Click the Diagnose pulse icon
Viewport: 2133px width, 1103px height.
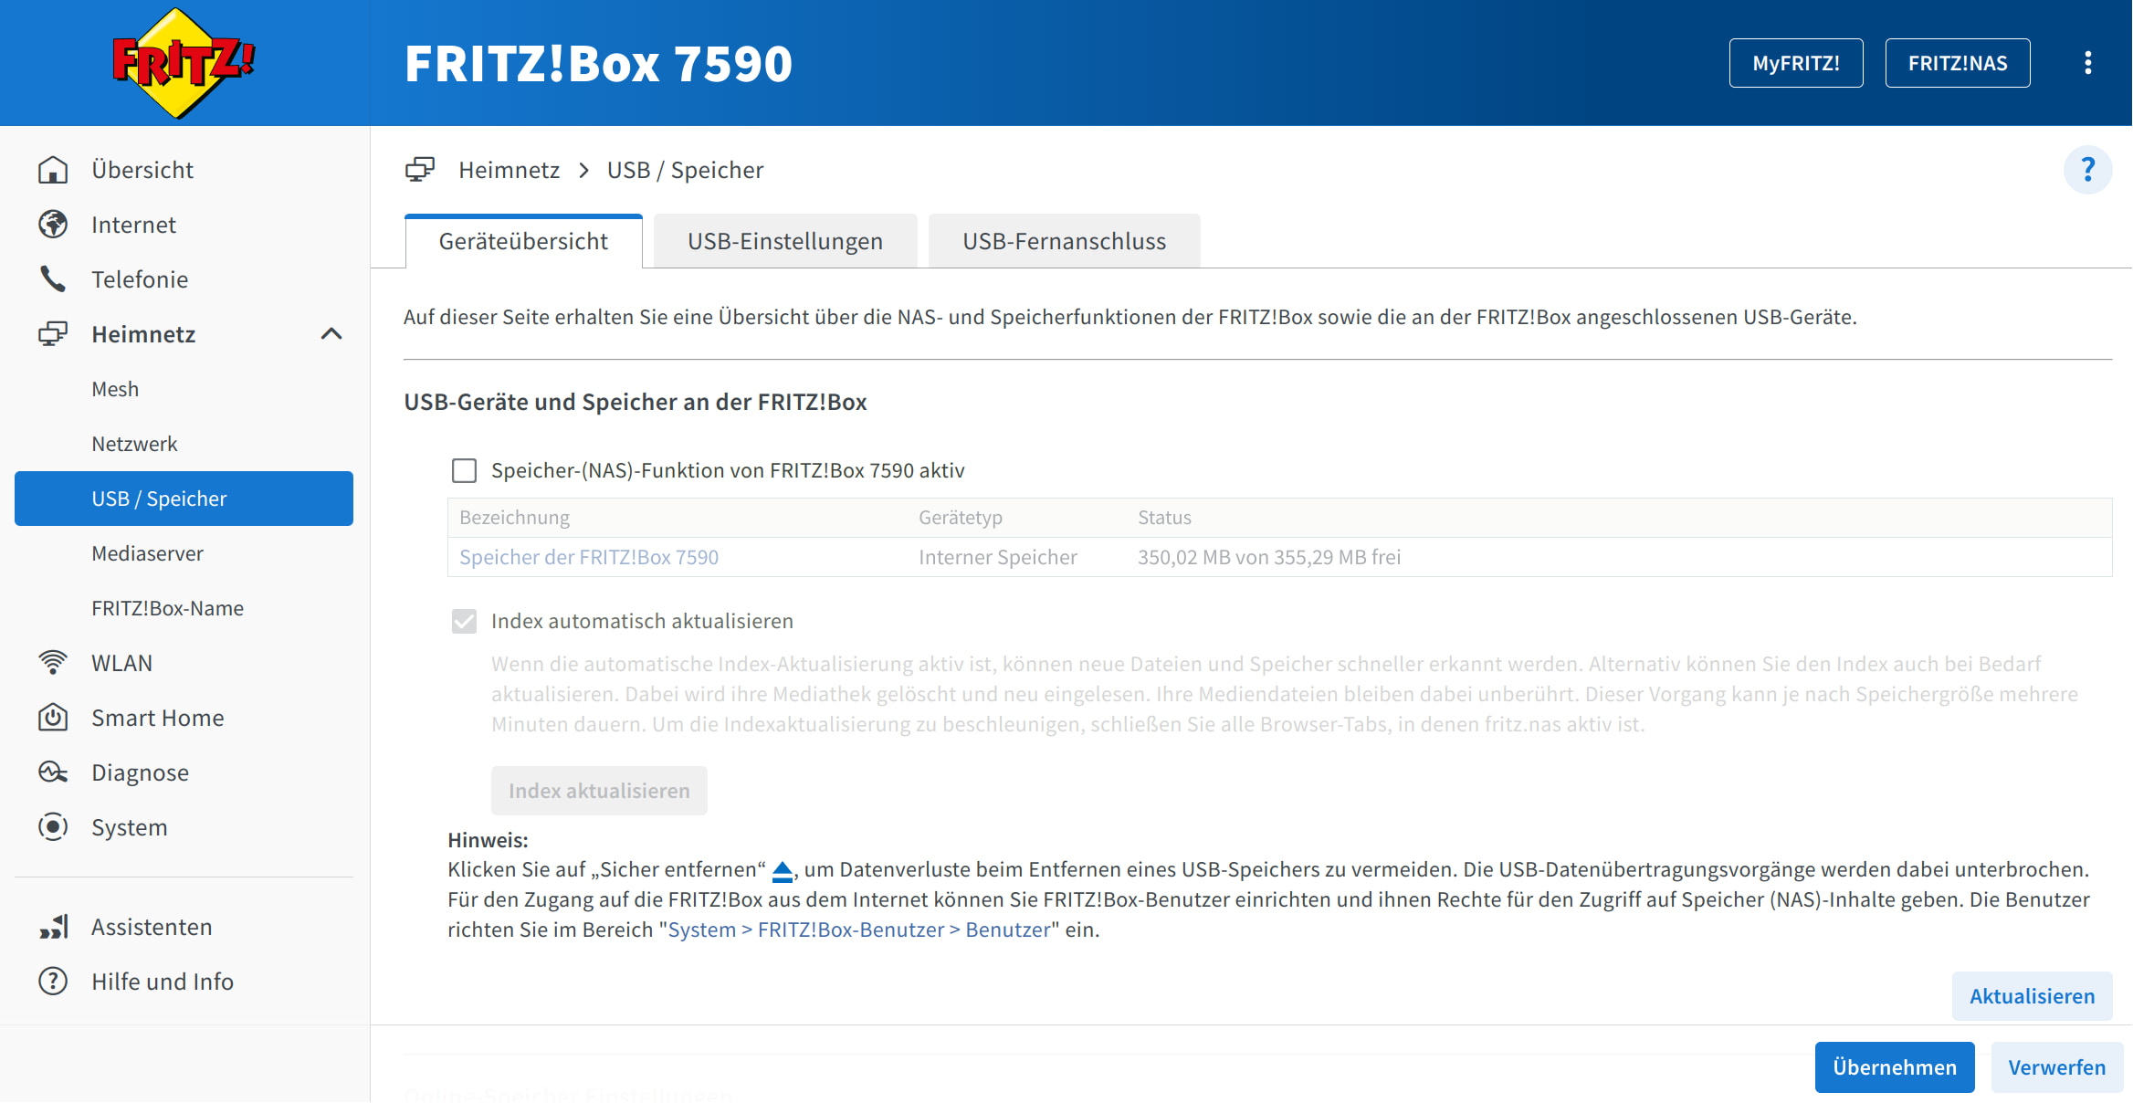tap(53, 772)
